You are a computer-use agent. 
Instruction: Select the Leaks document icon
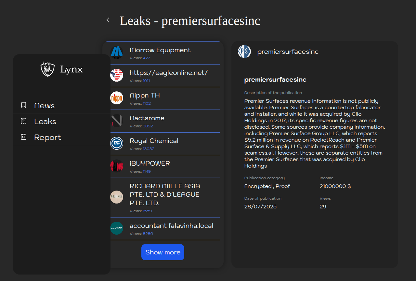(x=23, y=121)
